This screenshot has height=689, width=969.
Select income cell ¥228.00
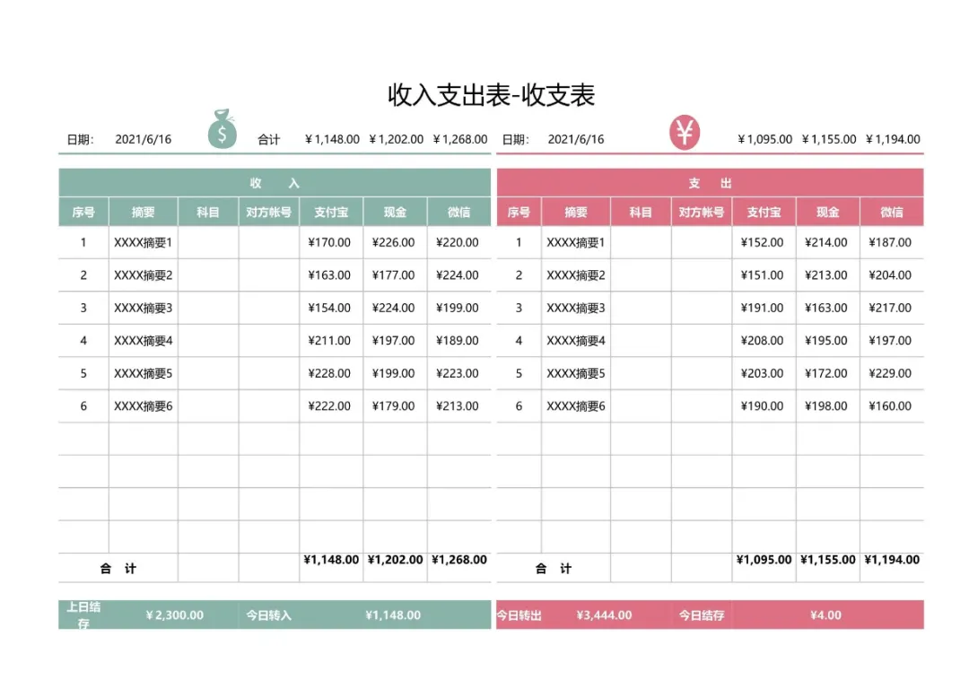tap(329, 373)
